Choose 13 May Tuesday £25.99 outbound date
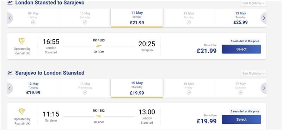 click(x=240, y=18)
